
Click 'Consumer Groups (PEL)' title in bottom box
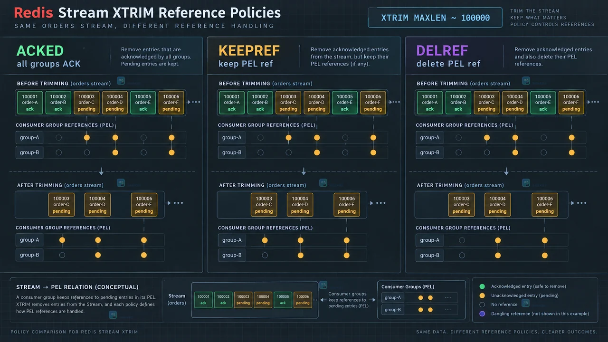408,286
